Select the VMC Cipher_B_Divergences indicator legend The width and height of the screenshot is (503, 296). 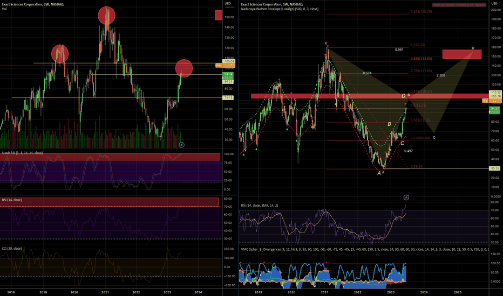coord(365,249)
